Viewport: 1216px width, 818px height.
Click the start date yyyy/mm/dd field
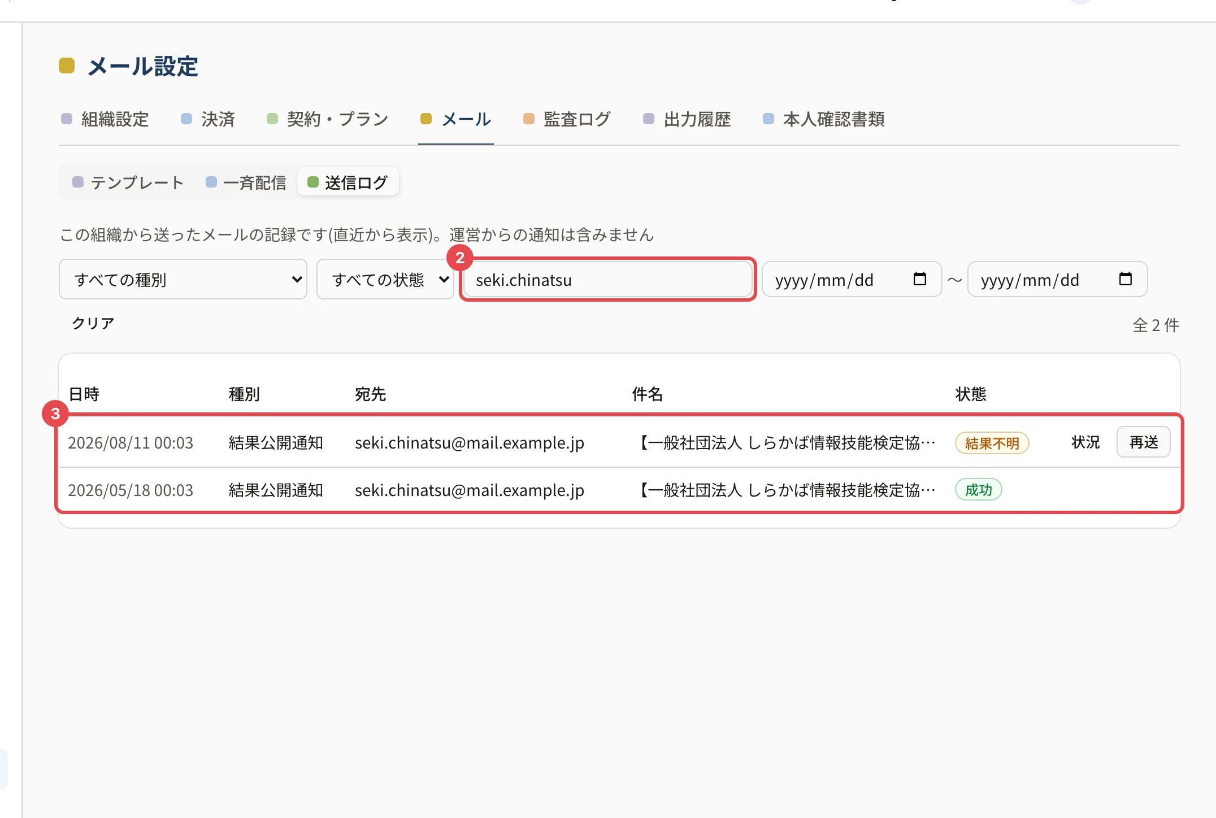click(x=852, y=279)
